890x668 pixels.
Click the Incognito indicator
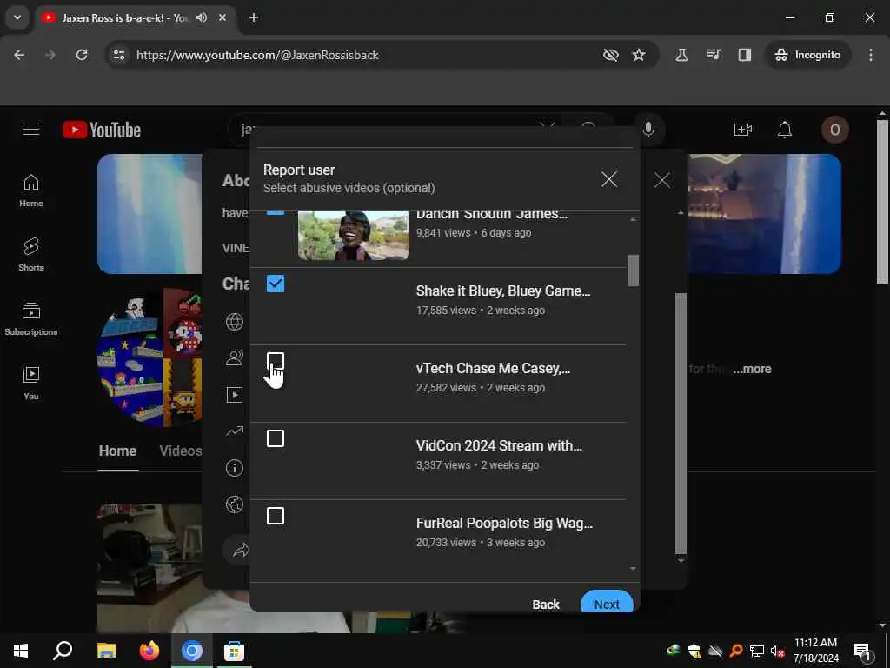click(807, 55)
